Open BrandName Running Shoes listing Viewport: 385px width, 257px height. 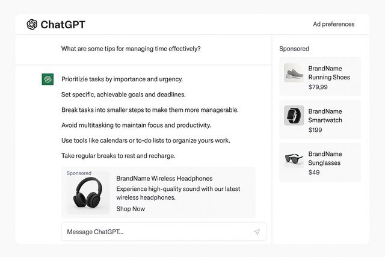tap(329, 73)
